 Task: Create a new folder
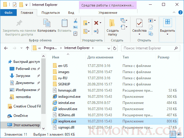pos(113,27)
